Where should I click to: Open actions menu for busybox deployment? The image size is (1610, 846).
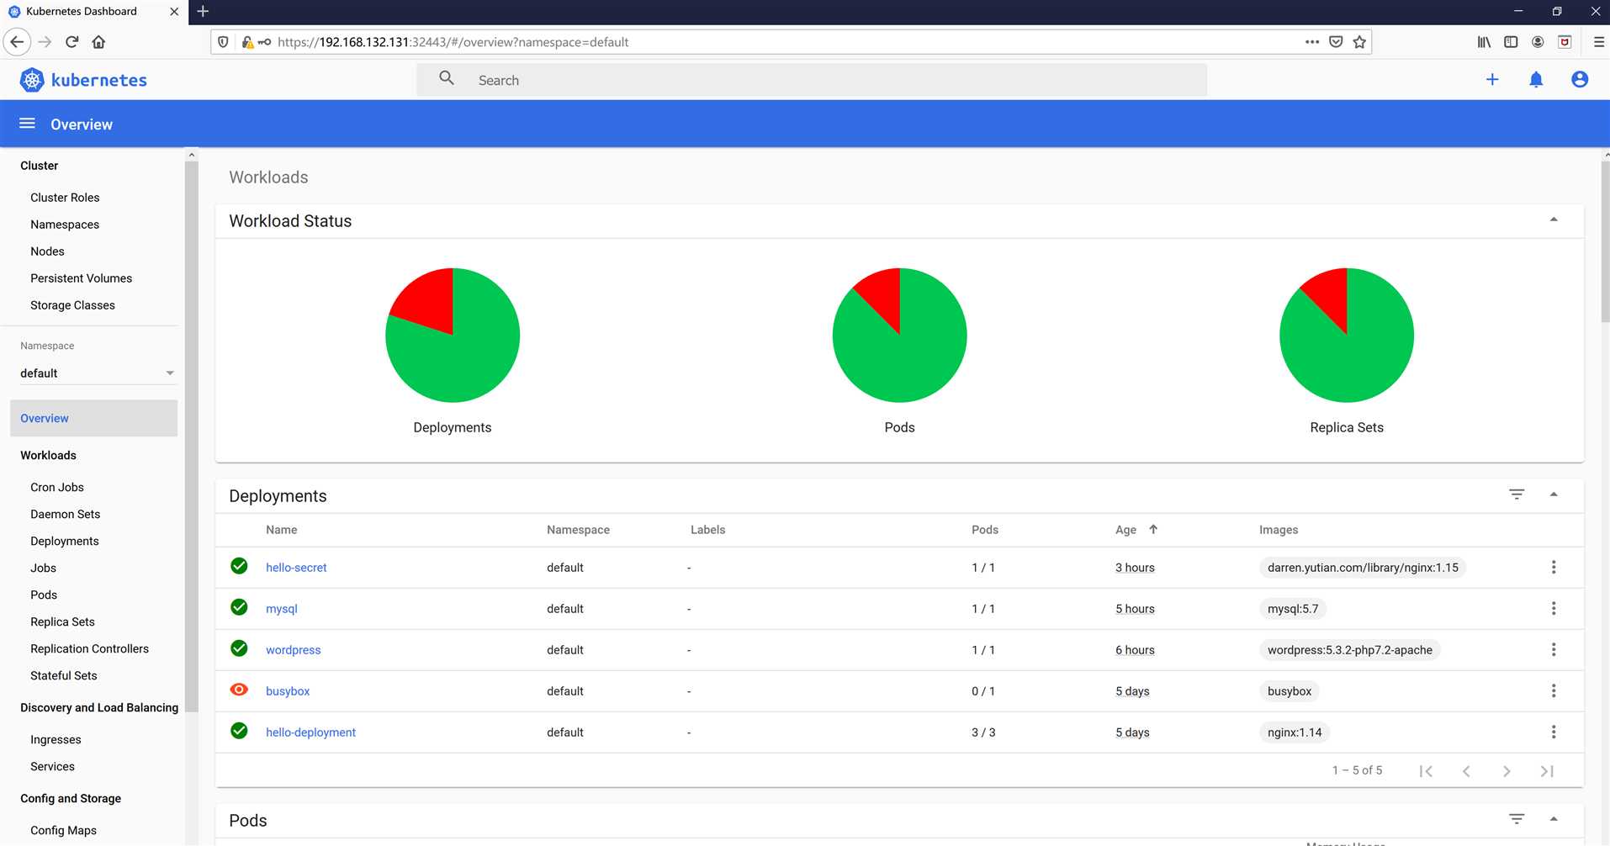[1554, 691]
